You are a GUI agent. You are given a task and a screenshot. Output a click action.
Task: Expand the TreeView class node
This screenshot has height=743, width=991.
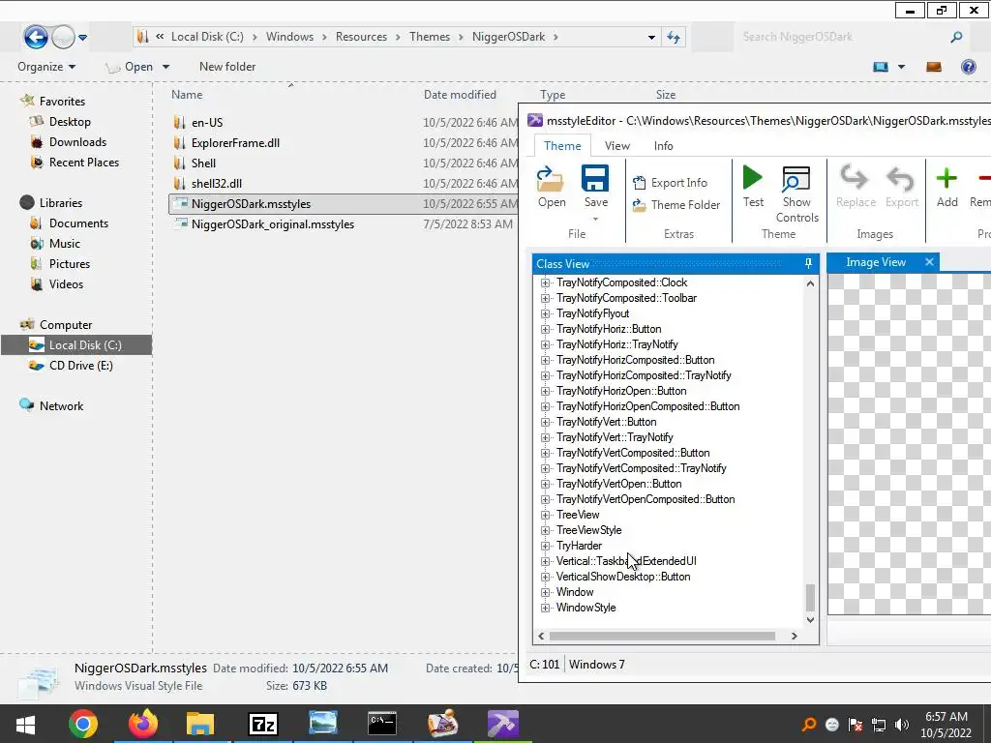(545, 515)
